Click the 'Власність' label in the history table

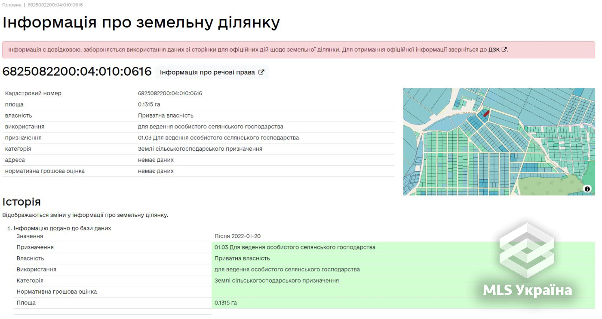[30, 258]
